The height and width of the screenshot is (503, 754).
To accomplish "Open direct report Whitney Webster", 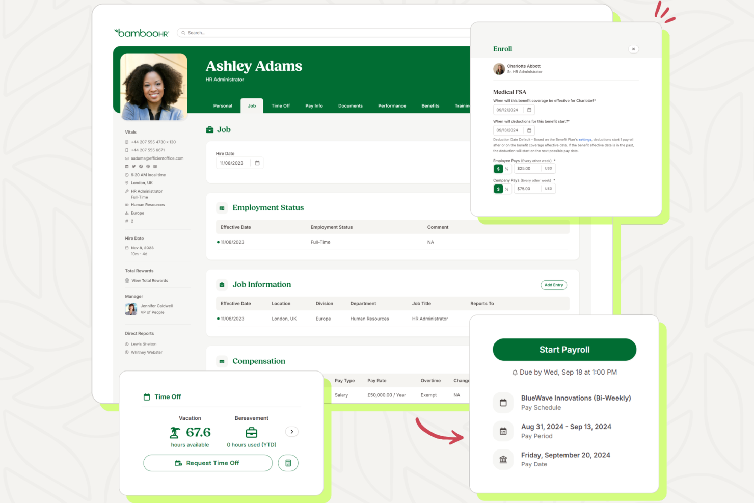I will (x=147, y=352).
